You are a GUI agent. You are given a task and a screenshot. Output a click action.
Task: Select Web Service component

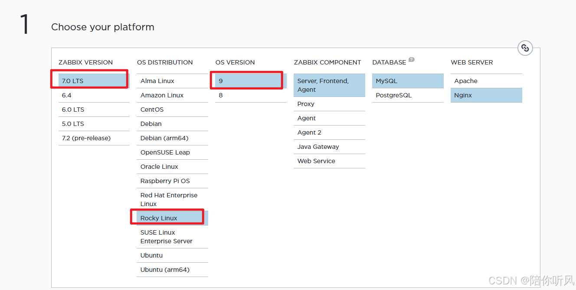tap(330, 161)
